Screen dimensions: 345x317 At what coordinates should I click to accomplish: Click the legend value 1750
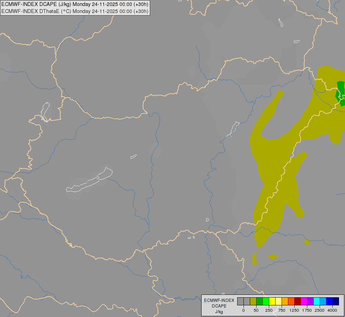tap(307, 310)
